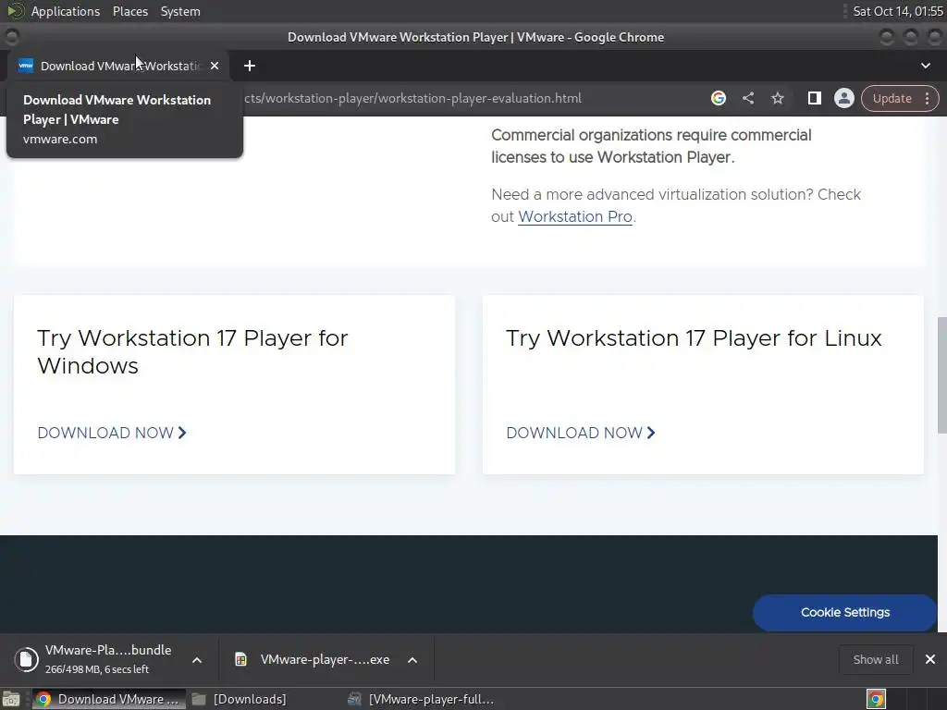947x710 pixels.
Task: Click the window menu icon in title bar
Action: (11, 37)
